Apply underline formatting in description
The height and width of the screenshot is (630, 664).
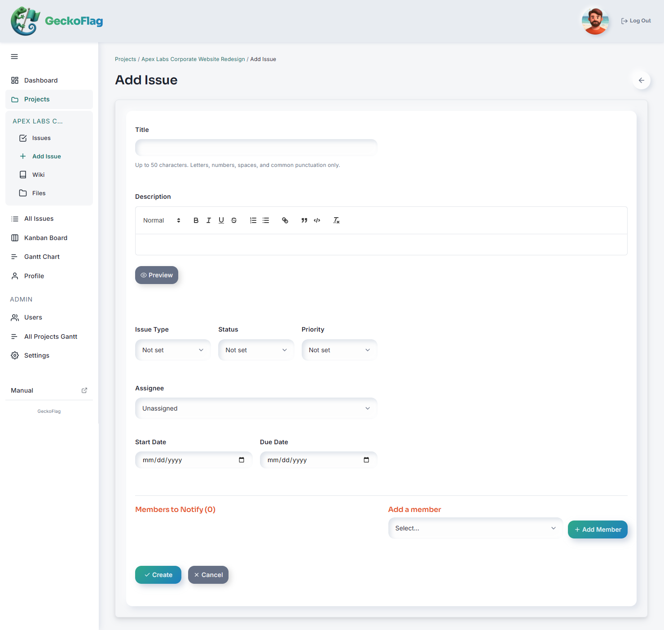(x=221, y=220)
